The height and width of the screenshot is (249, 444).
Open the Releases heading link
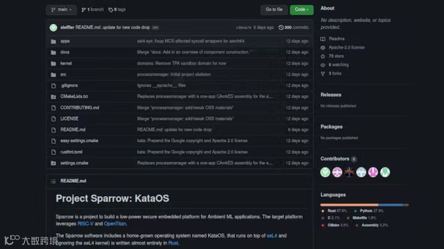coord(331,95)
